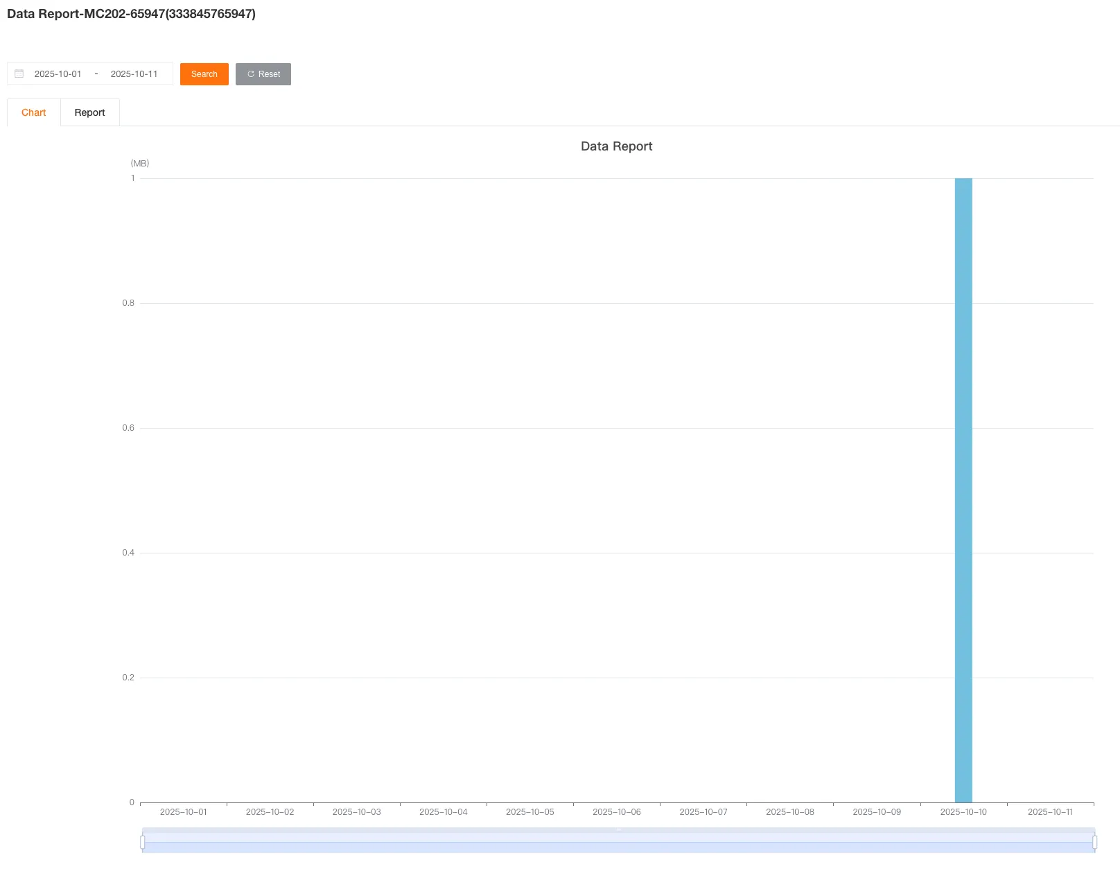Click the x-axis label 2025-10-05

(530, 811)
